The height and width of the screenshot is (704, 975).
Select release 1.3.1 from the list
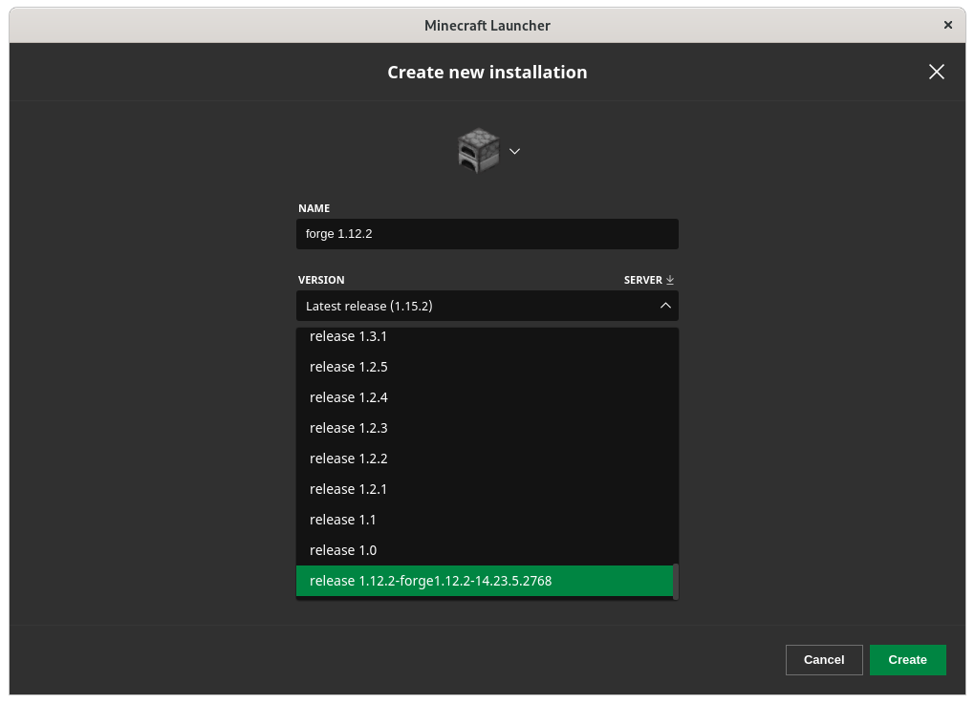click(485, 336)
